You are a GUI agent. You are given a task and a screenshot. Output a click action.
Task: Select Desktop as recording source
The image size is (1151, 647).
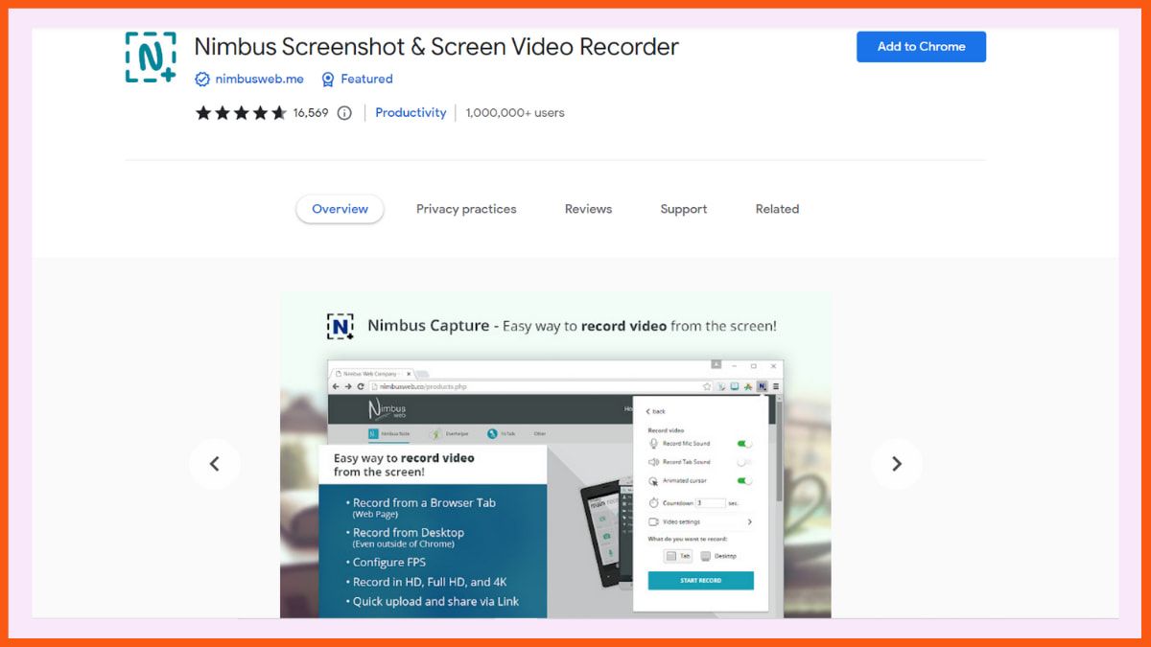[718, 556]
